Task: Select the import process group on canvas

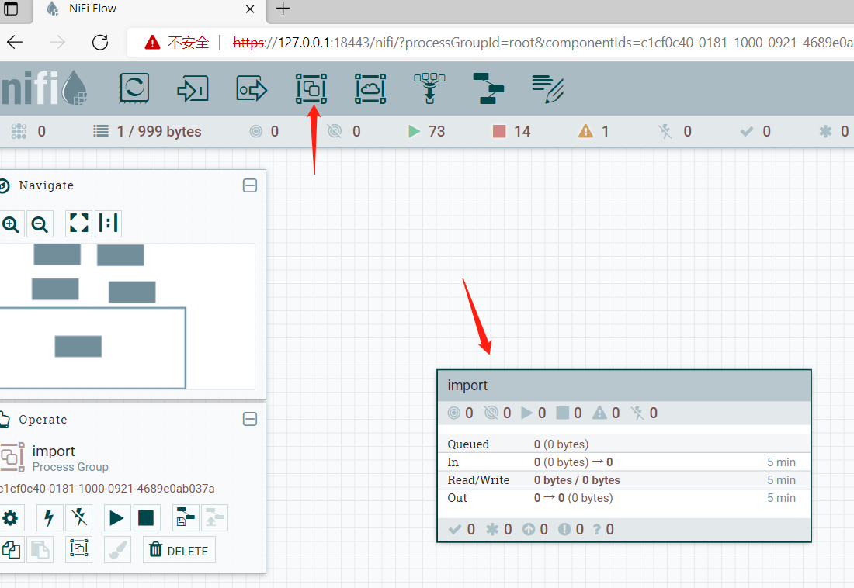Action: 623,386
